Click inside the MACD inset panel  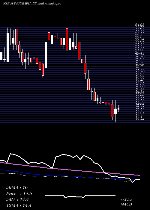click(x=82, y=195)
